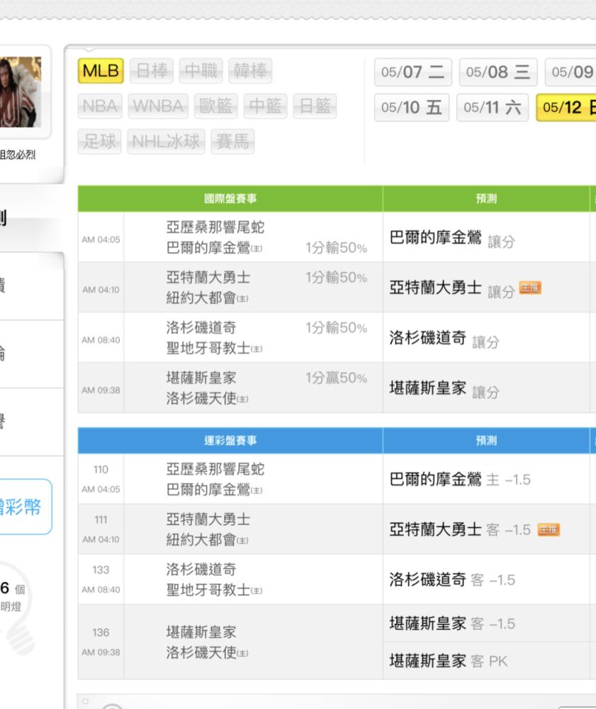The width and height of the screenshot is (596, 709).
Task: Choose the 05/09 date button
Action: pos(570,72)
